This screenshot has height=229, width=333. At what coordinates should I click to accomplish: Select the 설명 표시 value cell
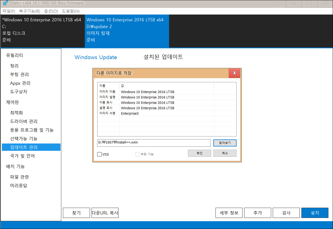pos(167,108)
